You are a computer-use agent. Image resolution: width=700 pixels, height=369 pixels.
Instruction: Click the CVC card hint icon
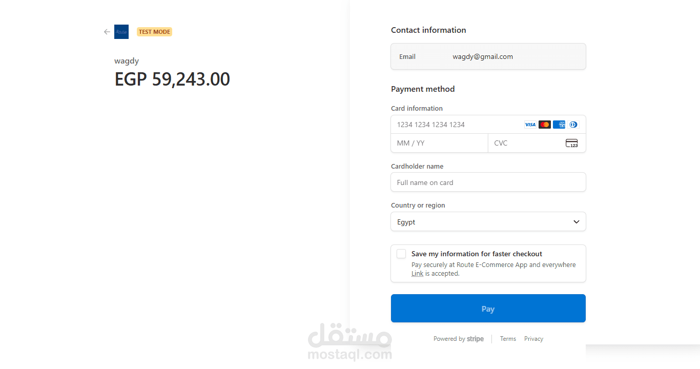coord(571,143)
